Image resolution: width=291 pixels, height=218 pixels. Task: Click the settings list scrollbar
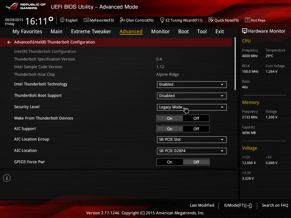(235, 64)
